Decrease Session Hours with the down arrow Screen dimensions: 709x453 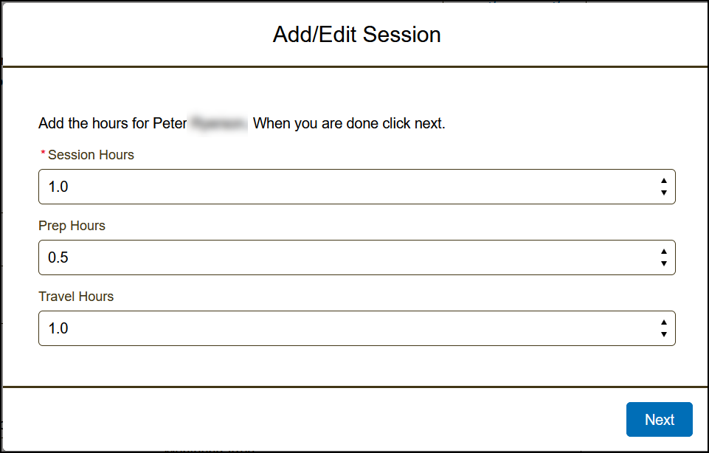(x=664, y=193)
